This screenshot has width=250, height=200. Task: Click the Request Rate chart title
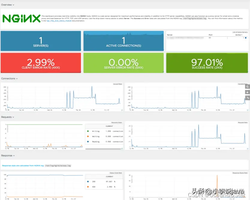243,123
